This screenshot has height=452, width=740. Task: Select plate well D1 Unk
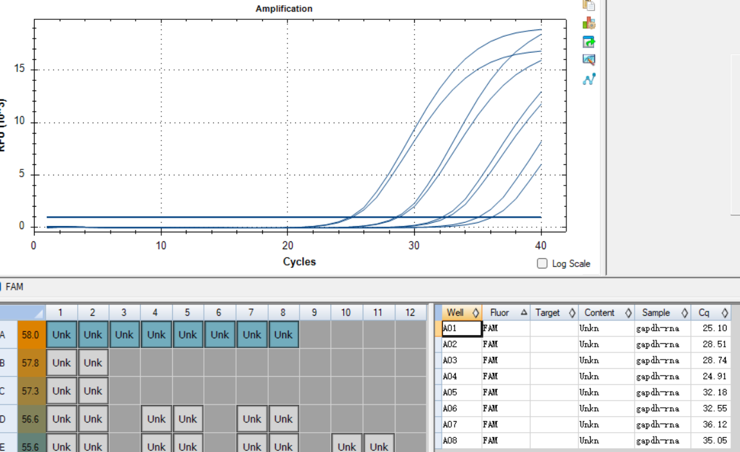click(x=61, y=419)
